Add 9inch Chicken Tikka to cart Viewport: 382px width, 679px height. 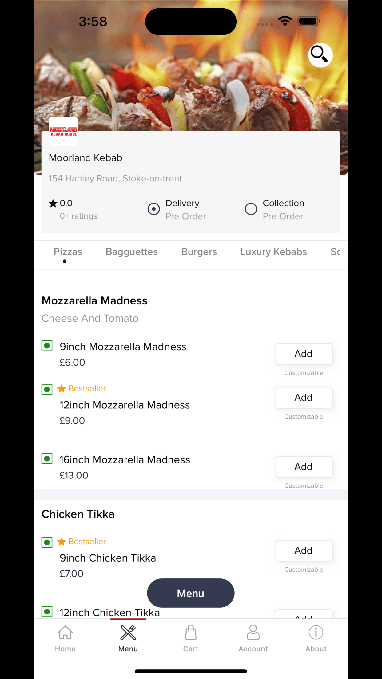[304, 550]
